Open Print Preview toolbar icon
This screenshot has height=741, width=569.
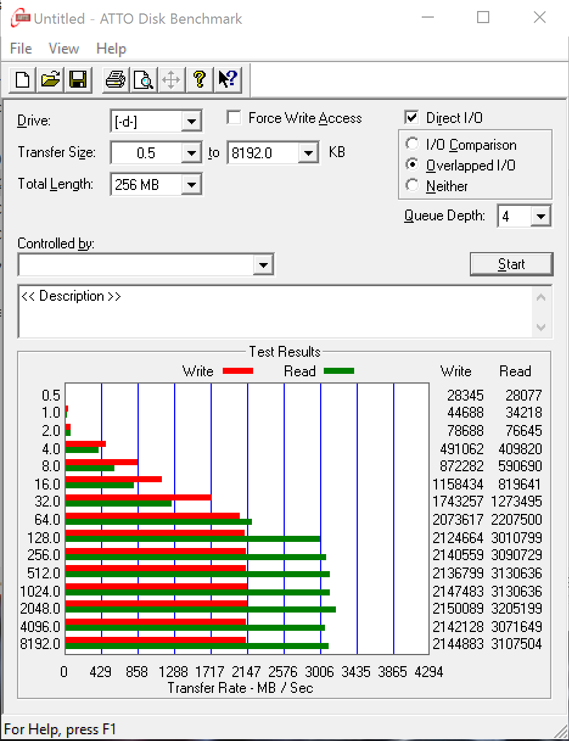pos(143,79)
